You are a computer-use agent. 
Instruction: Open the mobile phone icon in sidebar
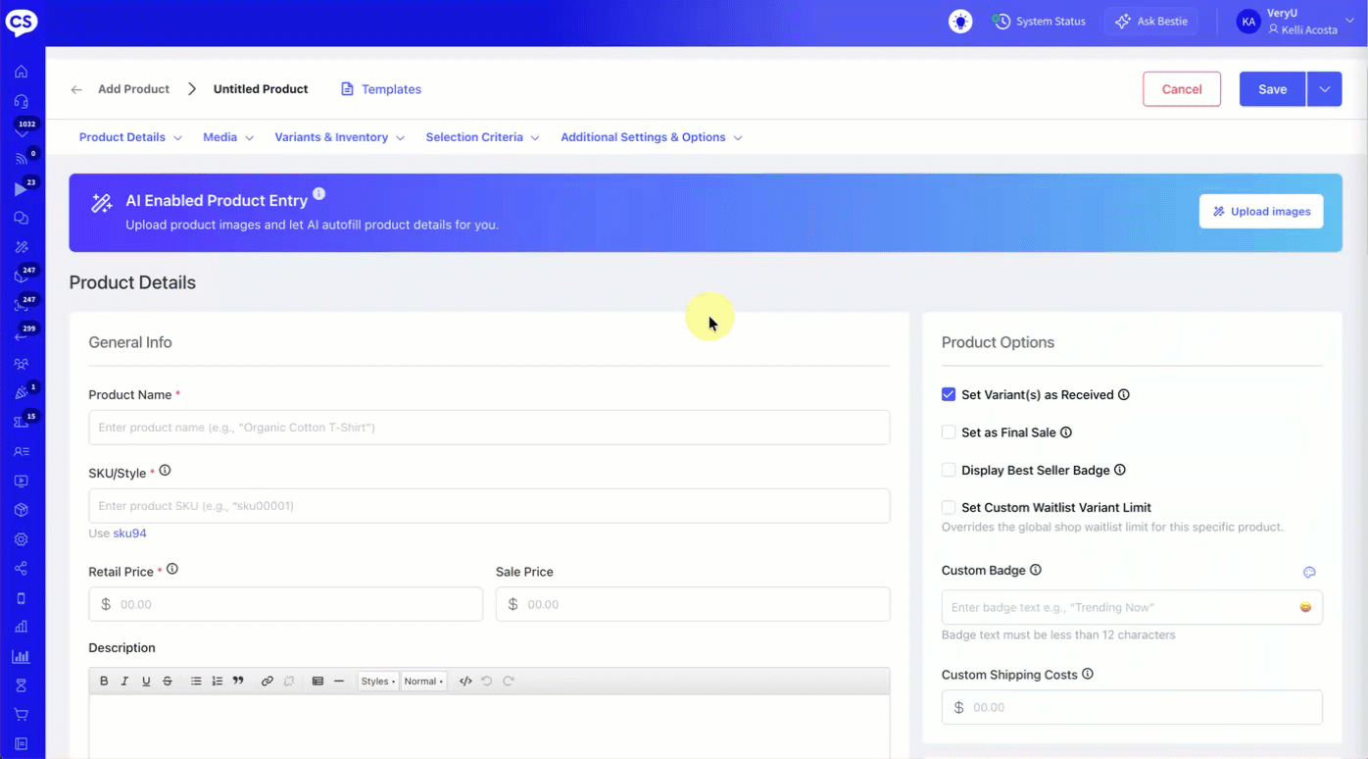point(22,598)
